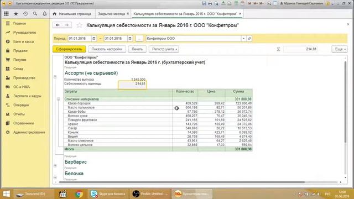Click Показать настройки button
Screen dimensions: 354x199
coord(107,49)
